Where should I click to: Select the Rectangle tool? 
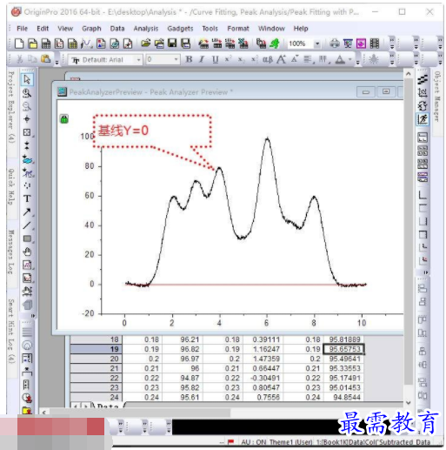[27, 238]
